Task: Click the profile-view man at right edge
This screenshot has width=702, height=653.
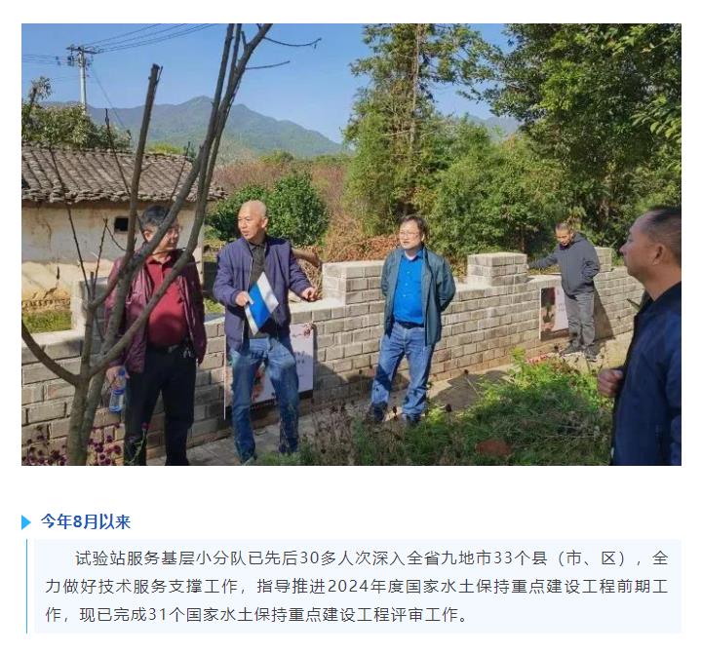Action: pyautogui.click(x=644, y=335)
